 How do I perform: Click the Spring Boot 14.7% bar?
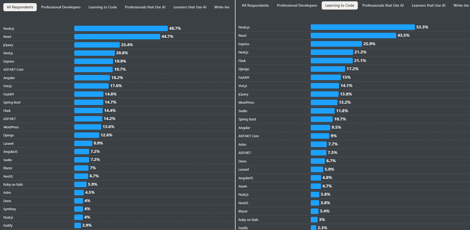pos(89,102)
